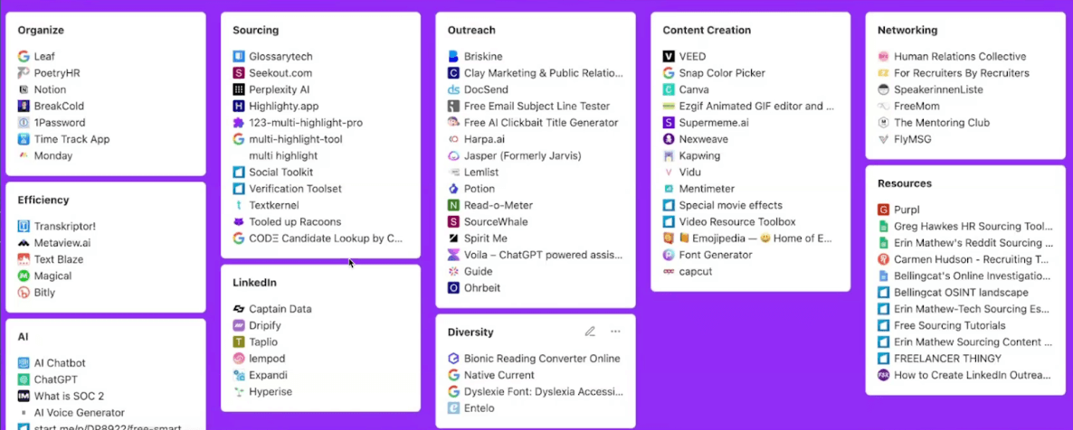Click the Purpl red G icon
Viewport: 1073px width, 430px height.
coord(883,210)
